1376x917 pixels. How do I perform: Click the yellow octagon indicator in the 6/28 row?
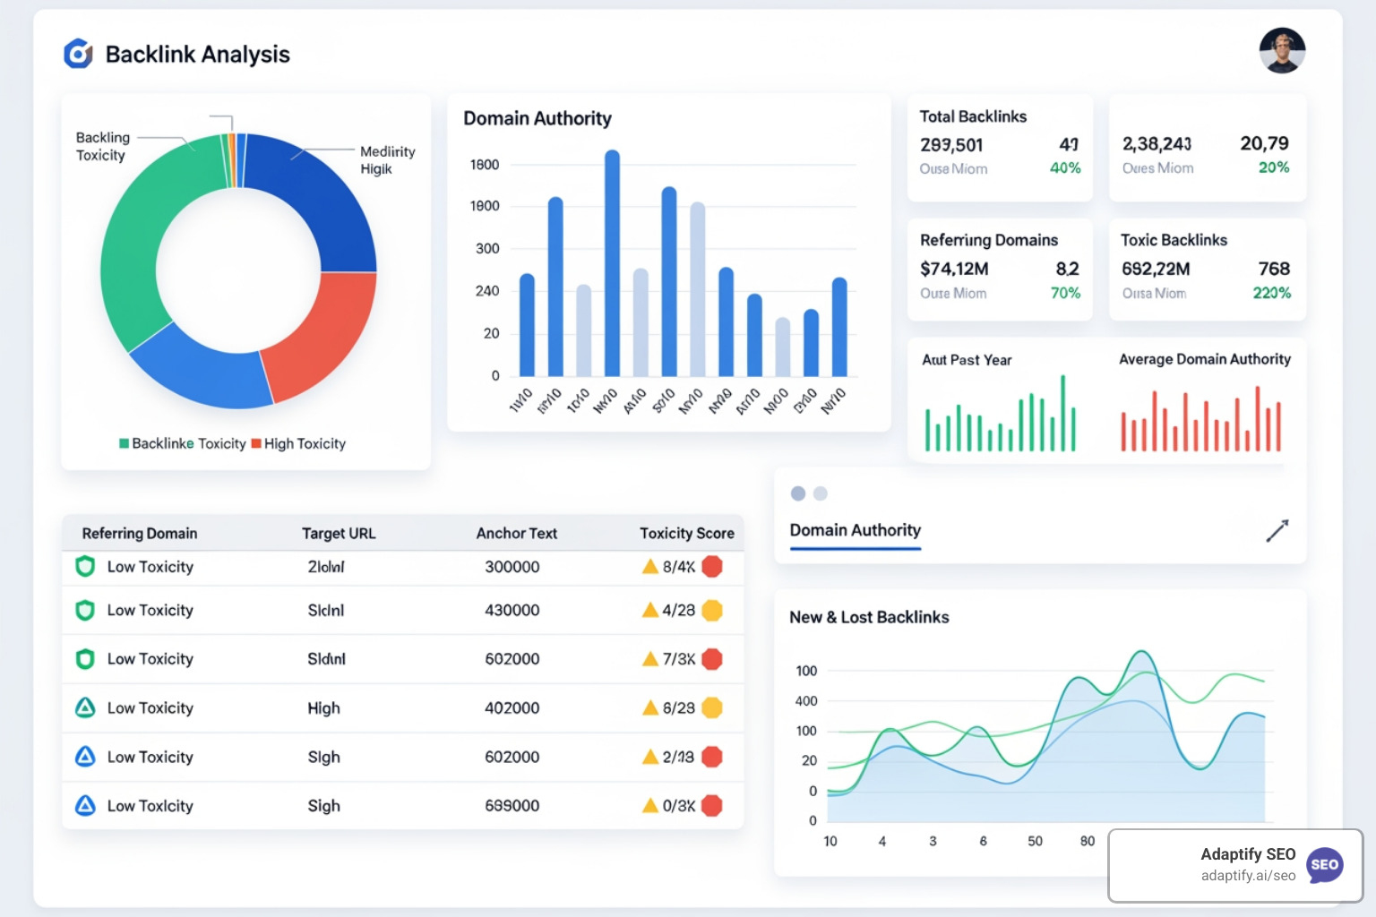[x=713, y=707]
